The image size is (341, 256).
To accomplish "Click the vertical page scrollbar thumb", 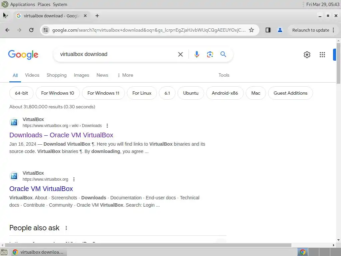I will tap(338, 63).
